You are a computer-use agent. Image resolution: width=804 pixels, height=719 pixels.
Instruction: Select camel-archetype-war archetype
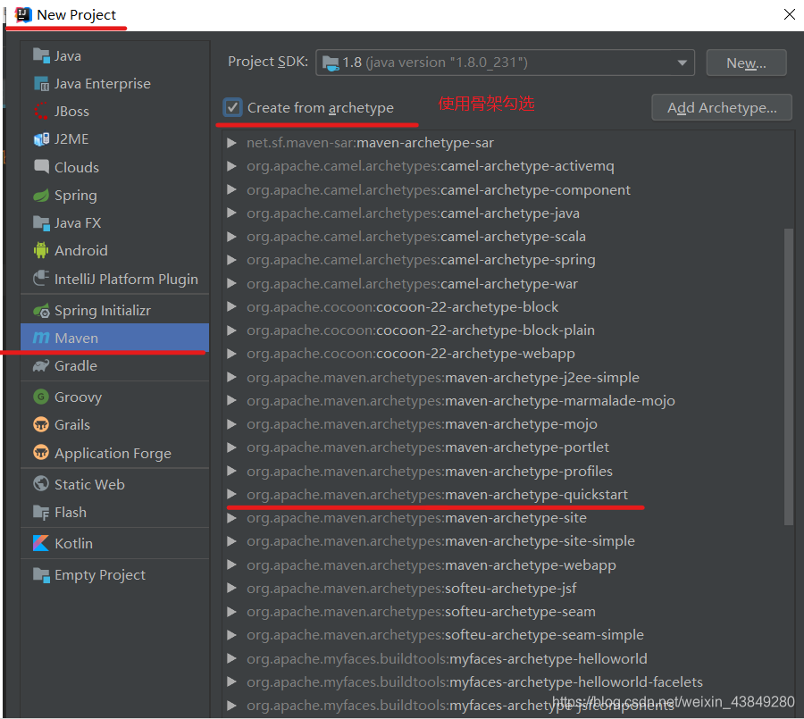(x=412, y=284)
